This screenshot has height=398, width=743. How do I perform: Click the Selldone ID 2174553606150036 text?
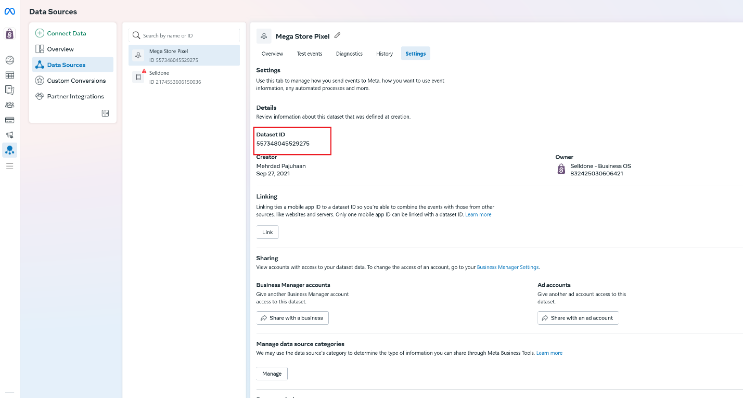pyautogui.click(x=175, y=82)
